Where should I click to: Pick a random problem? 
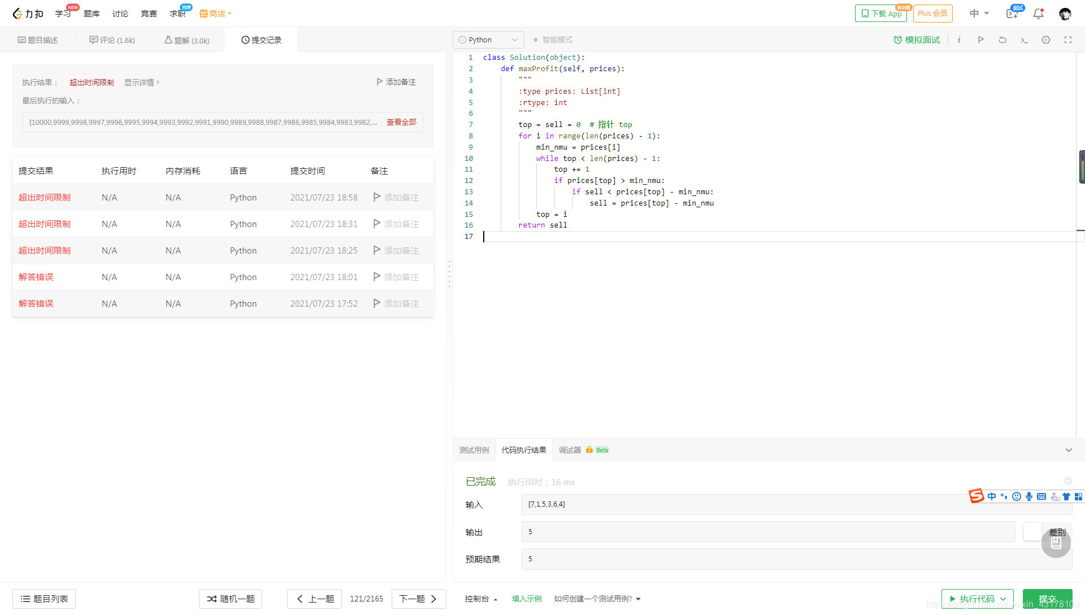coord(231,599)
